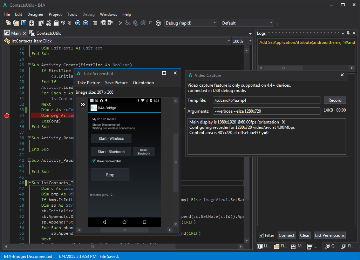Click the Restart circular arrow icon
The width and height of the screenshot is (360, 260).
pyautogui.click(x=159, y=23)
